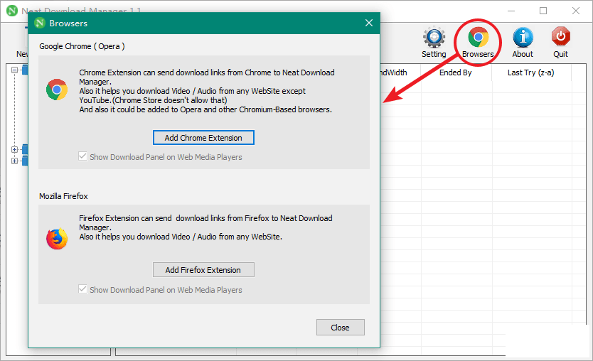Click the Google Chrome ( Opera ) heading

click(x=82, y=46)
